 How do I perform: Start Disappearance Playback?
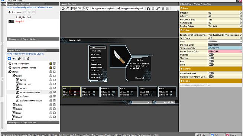130,9
